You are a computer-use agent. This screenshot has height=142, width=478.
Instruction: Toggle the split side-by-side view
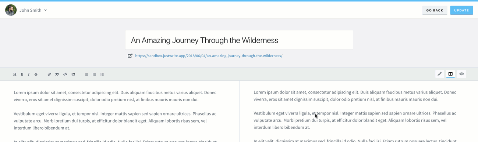tap(450, 74)
